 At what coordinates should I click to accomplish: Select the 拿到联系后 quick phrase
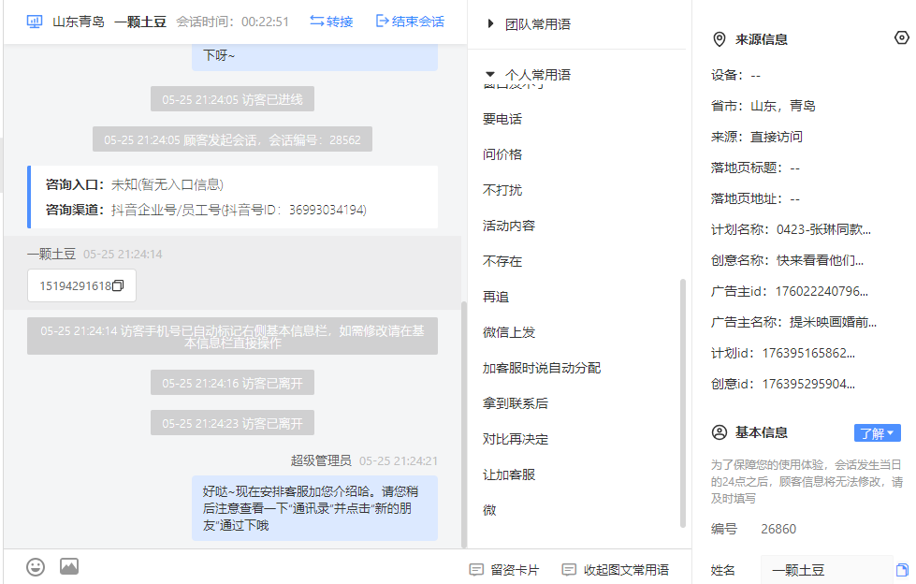click(516, 404)
